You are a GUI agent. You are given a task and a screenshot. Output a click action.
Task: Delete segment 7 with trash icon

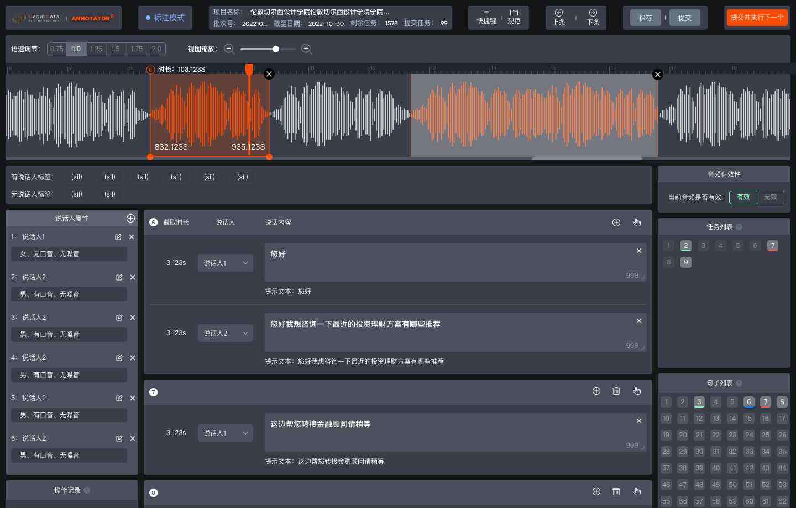pos(616,391)
